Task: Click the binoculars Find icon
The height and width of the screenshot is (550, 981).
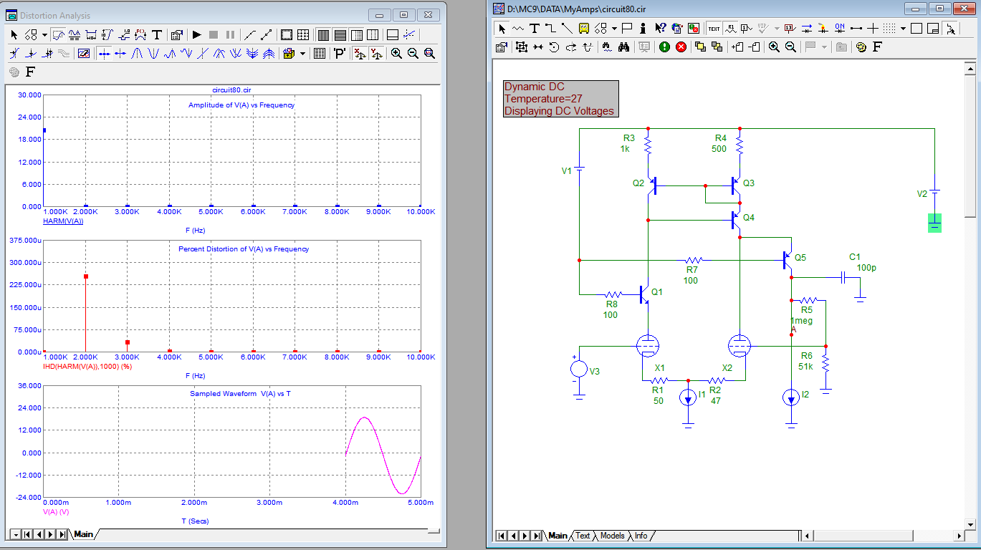Action: 623,47
